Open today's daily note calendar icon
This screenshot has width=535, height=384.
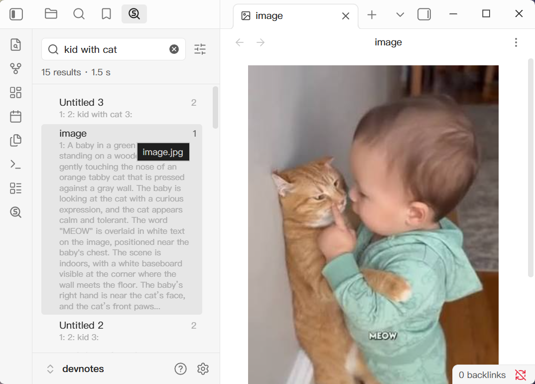pyautogui.click(x=16, y=117)
